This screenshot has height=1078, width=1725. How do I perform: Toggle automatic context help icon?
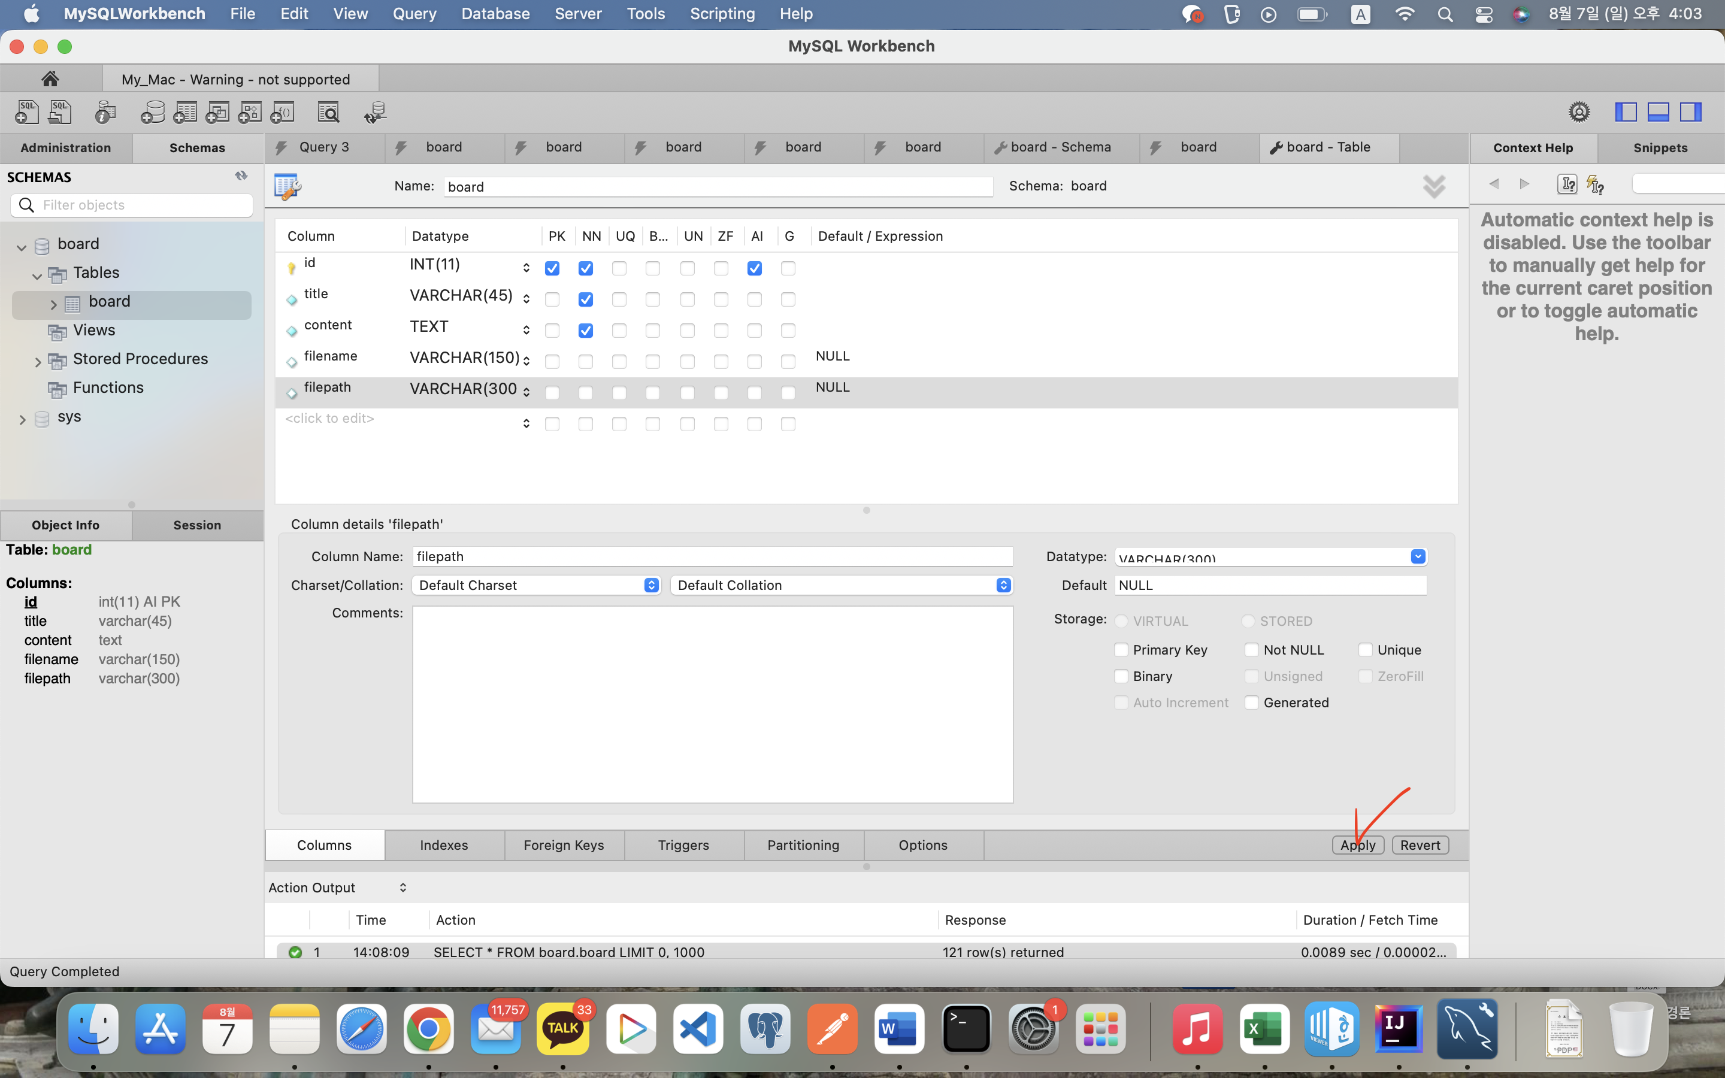point(1595,184)
